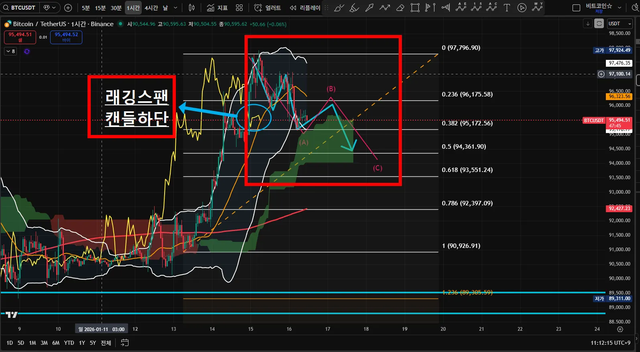Search symbol in the BTCUSDT field
This screenshot has height=352, width=640.
[20, 8]
